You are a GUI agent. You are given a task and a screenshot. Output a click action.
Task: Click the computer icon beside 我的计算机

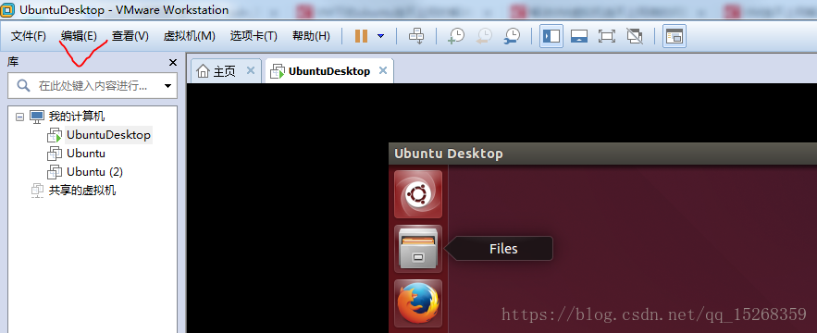click(36, 117)
